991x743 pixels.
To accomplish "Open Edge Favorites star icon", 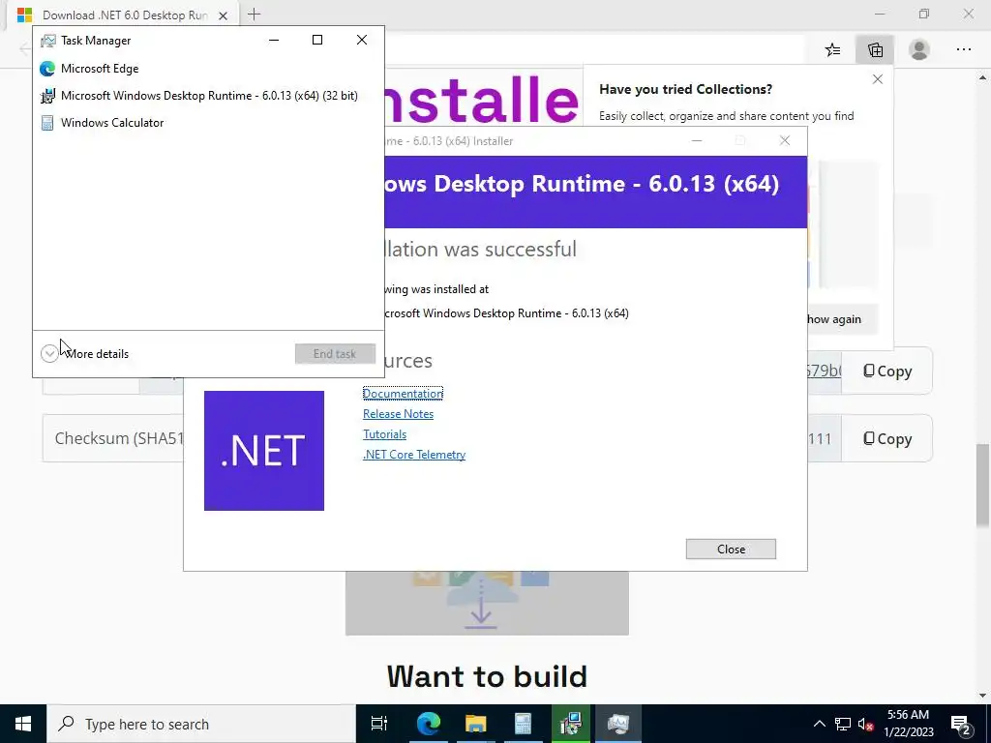I will [x=832, y=50].
